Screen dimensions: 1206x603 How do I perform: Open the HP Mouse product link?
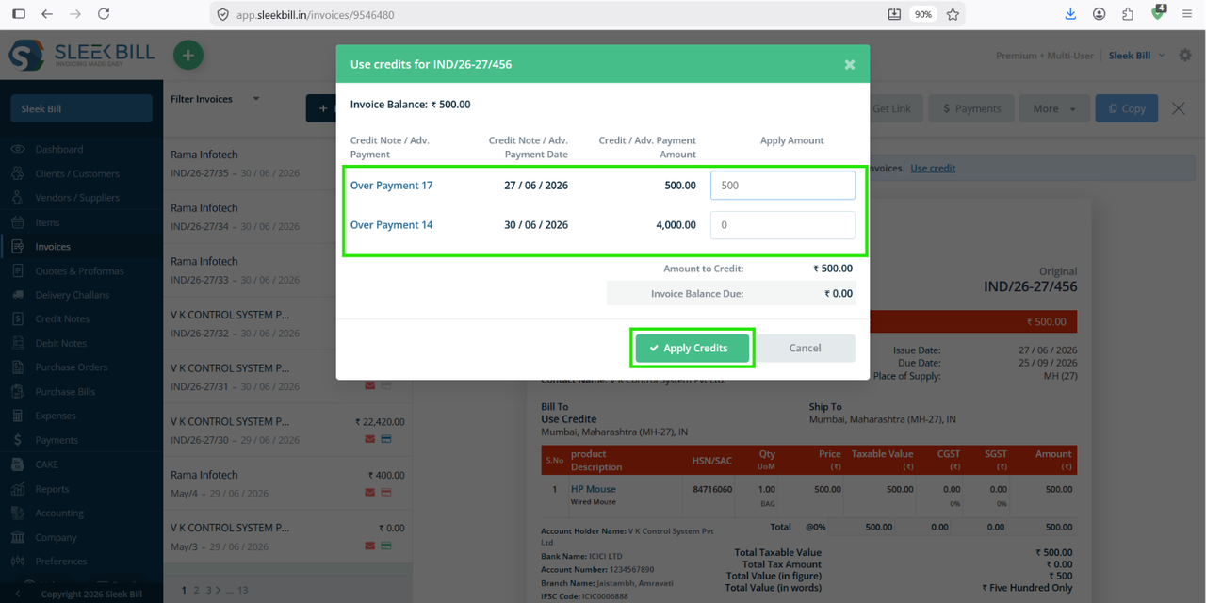594,489
